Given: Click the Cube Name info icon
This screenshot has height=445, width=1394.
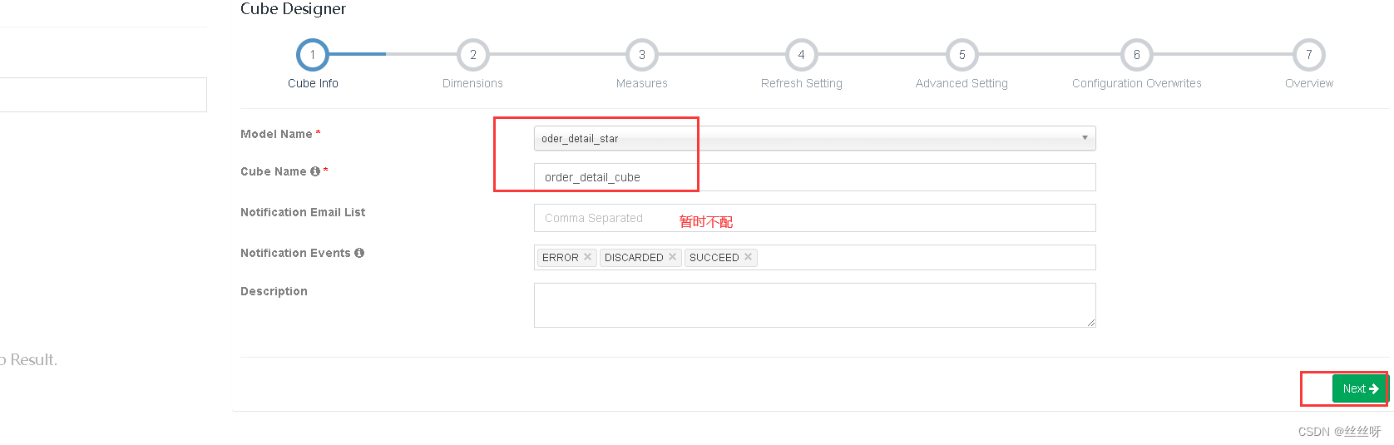Looking at the screenshot, I should click(x=315, y=171).
